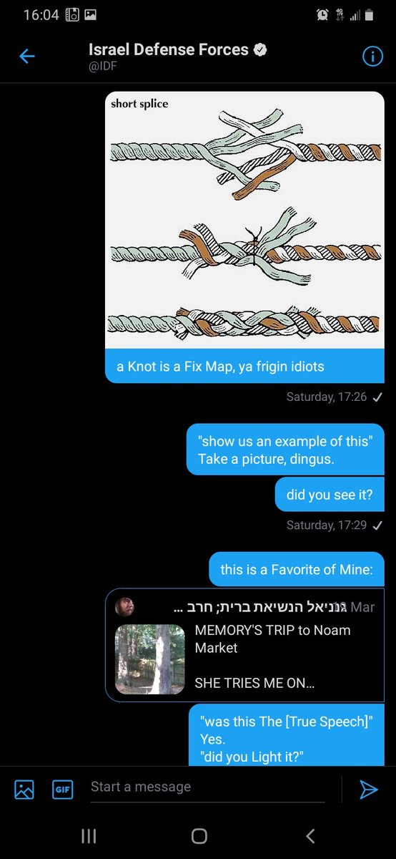Tap the Start a message field
Viewport: 396px width, 859px height.
(207, 787)
